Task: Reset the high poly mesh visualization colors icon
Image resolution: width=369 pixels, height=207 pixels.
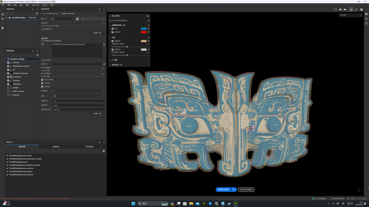Action: tap(148, 25)
